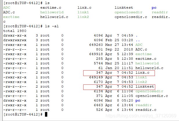The height and width of the screenshot is (121, 179).
Task: Click time 05:20 in pc row
Action: tap(127, 100)
